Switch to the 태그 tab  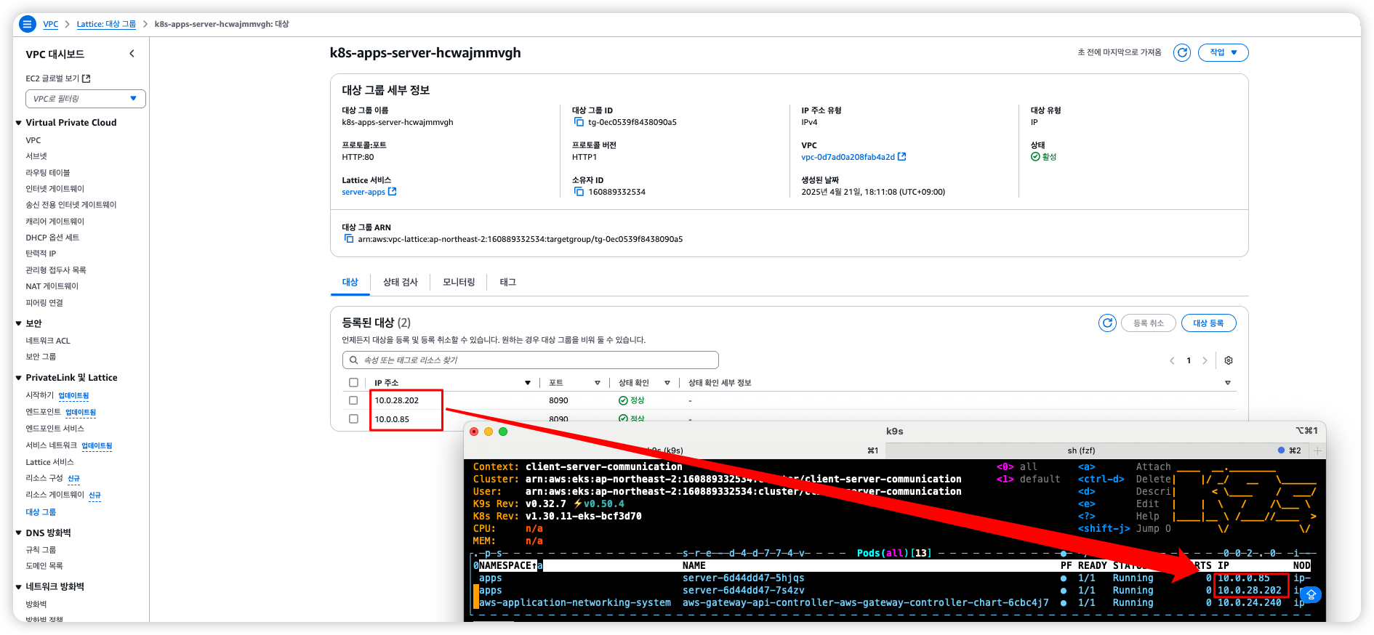pyautogui.click(x=508, y=282)
